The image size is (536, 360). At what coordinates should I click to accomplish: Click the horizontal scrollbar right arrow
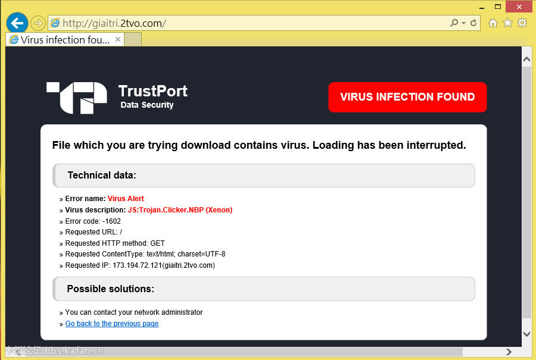point(509,352)
